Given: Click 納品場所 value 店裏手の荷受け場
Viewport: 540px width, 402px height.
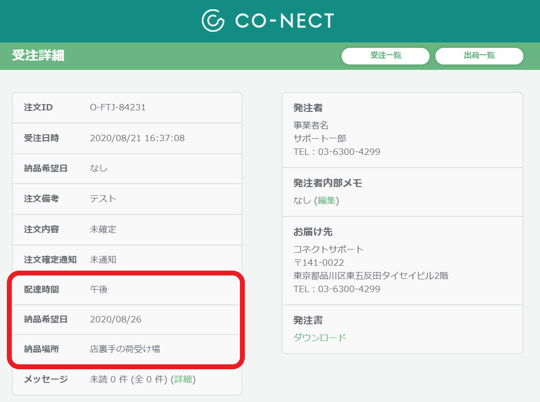Looking at the screenshot, I should pos(125,349).
